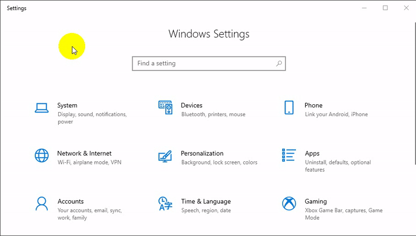The height and width of the screenshot is (236, 416).
Task: Open the Personalization paintbrush icon
Action: pyautogui.click(x=165, y=156)
